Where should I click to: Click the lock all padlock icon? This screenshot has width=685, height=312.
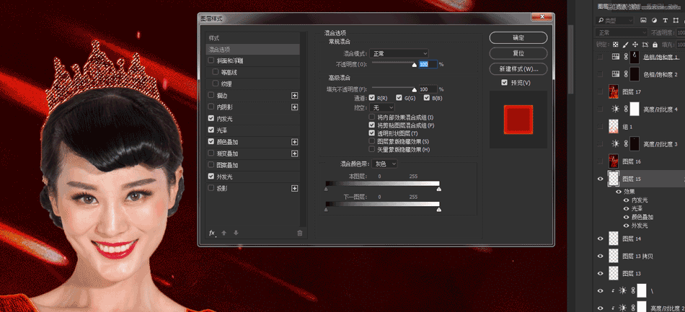pos(655,45)
